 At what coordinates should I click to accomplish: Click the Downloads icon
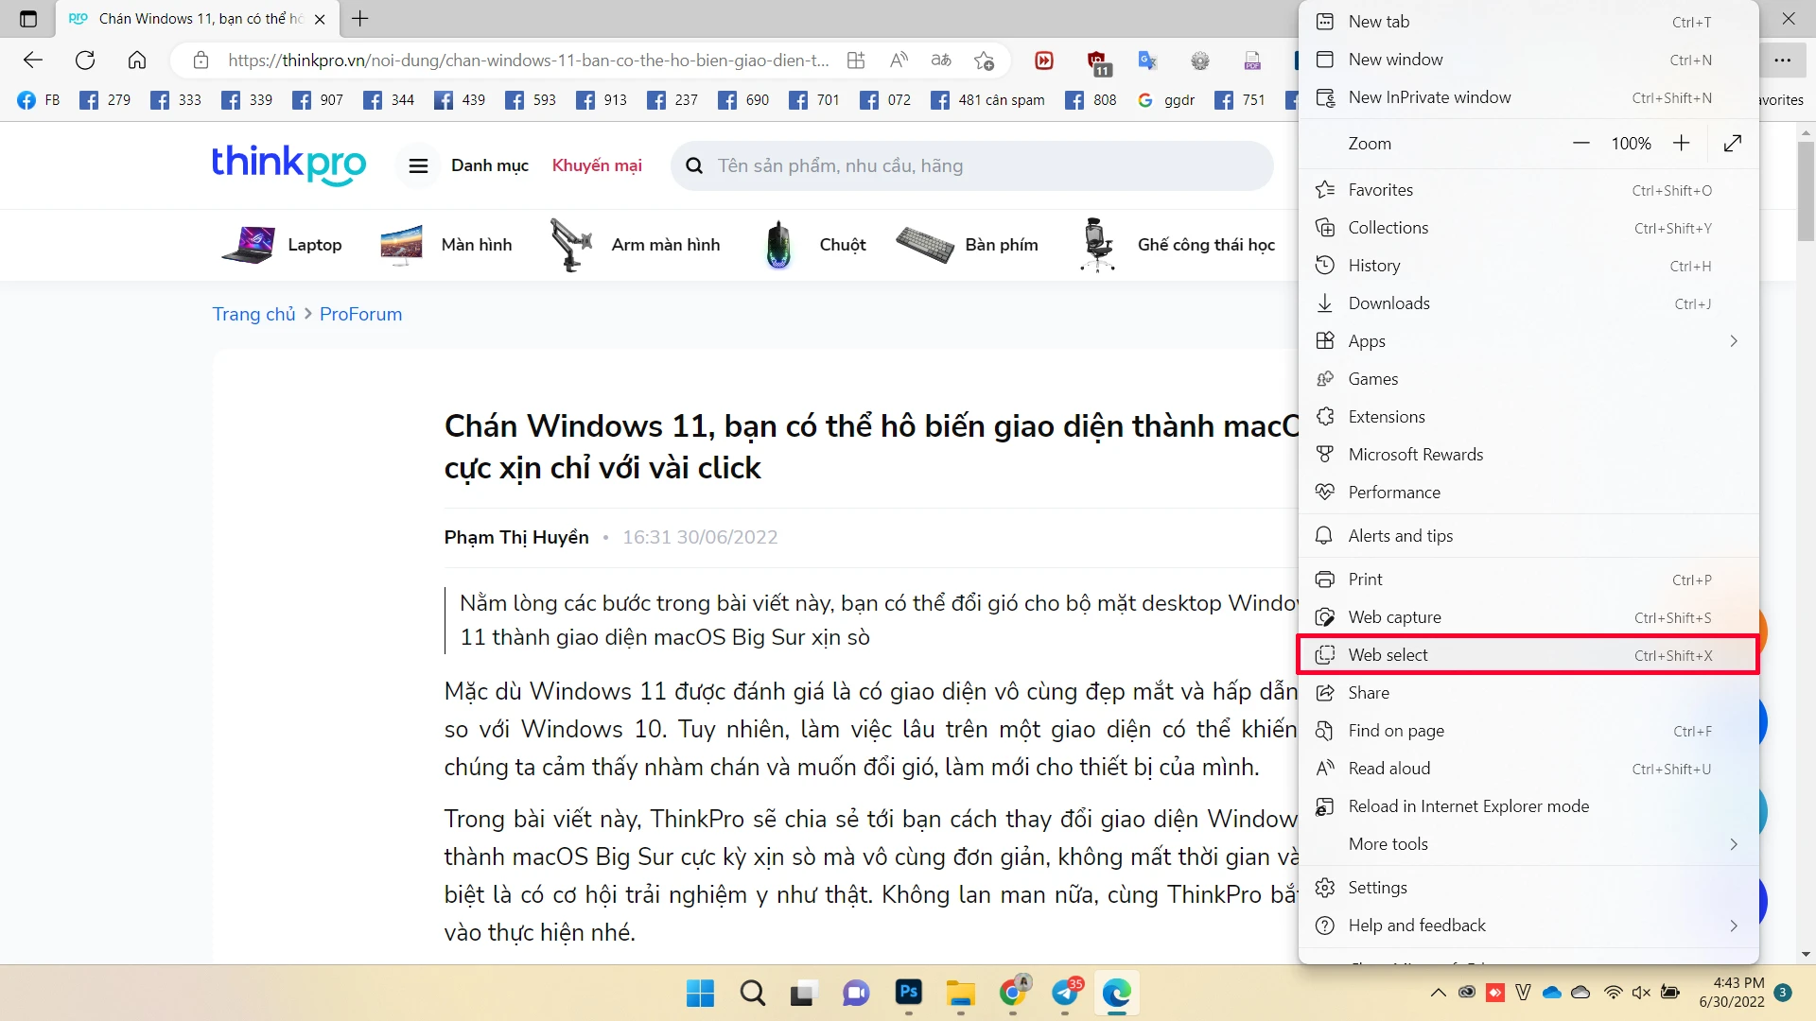(x=1326, y=303)
